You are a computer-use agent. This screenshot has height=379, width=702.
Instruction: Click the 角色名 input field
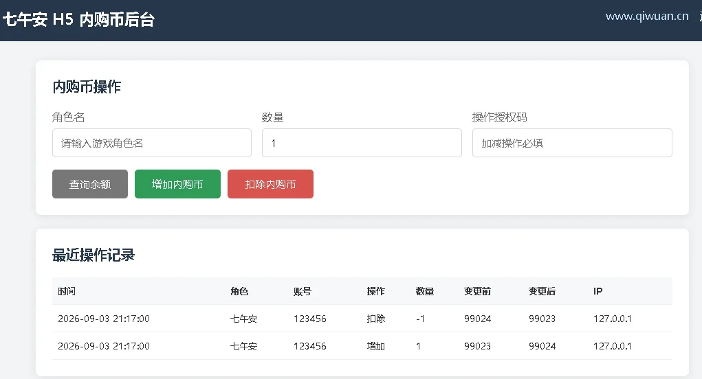click(x=152, y=143)
